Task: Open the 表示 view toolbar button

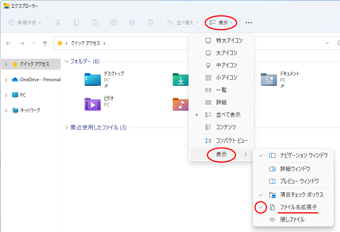Action: [221, 22]
